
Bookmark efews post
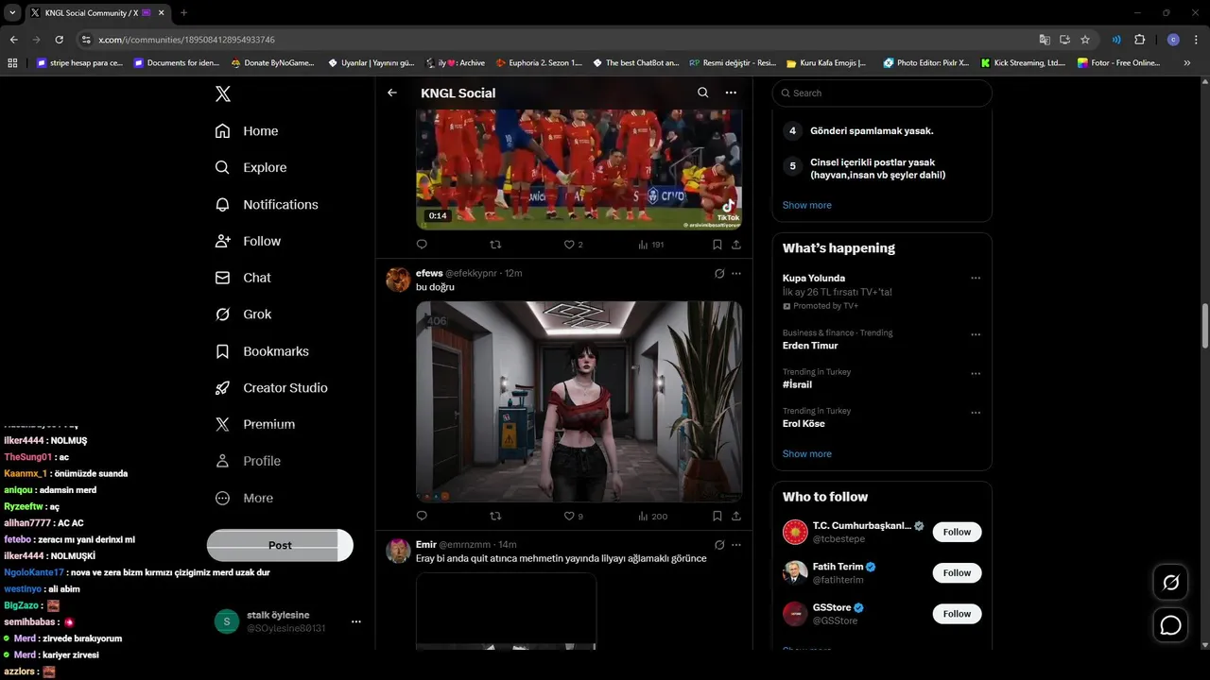pos(717,516)
